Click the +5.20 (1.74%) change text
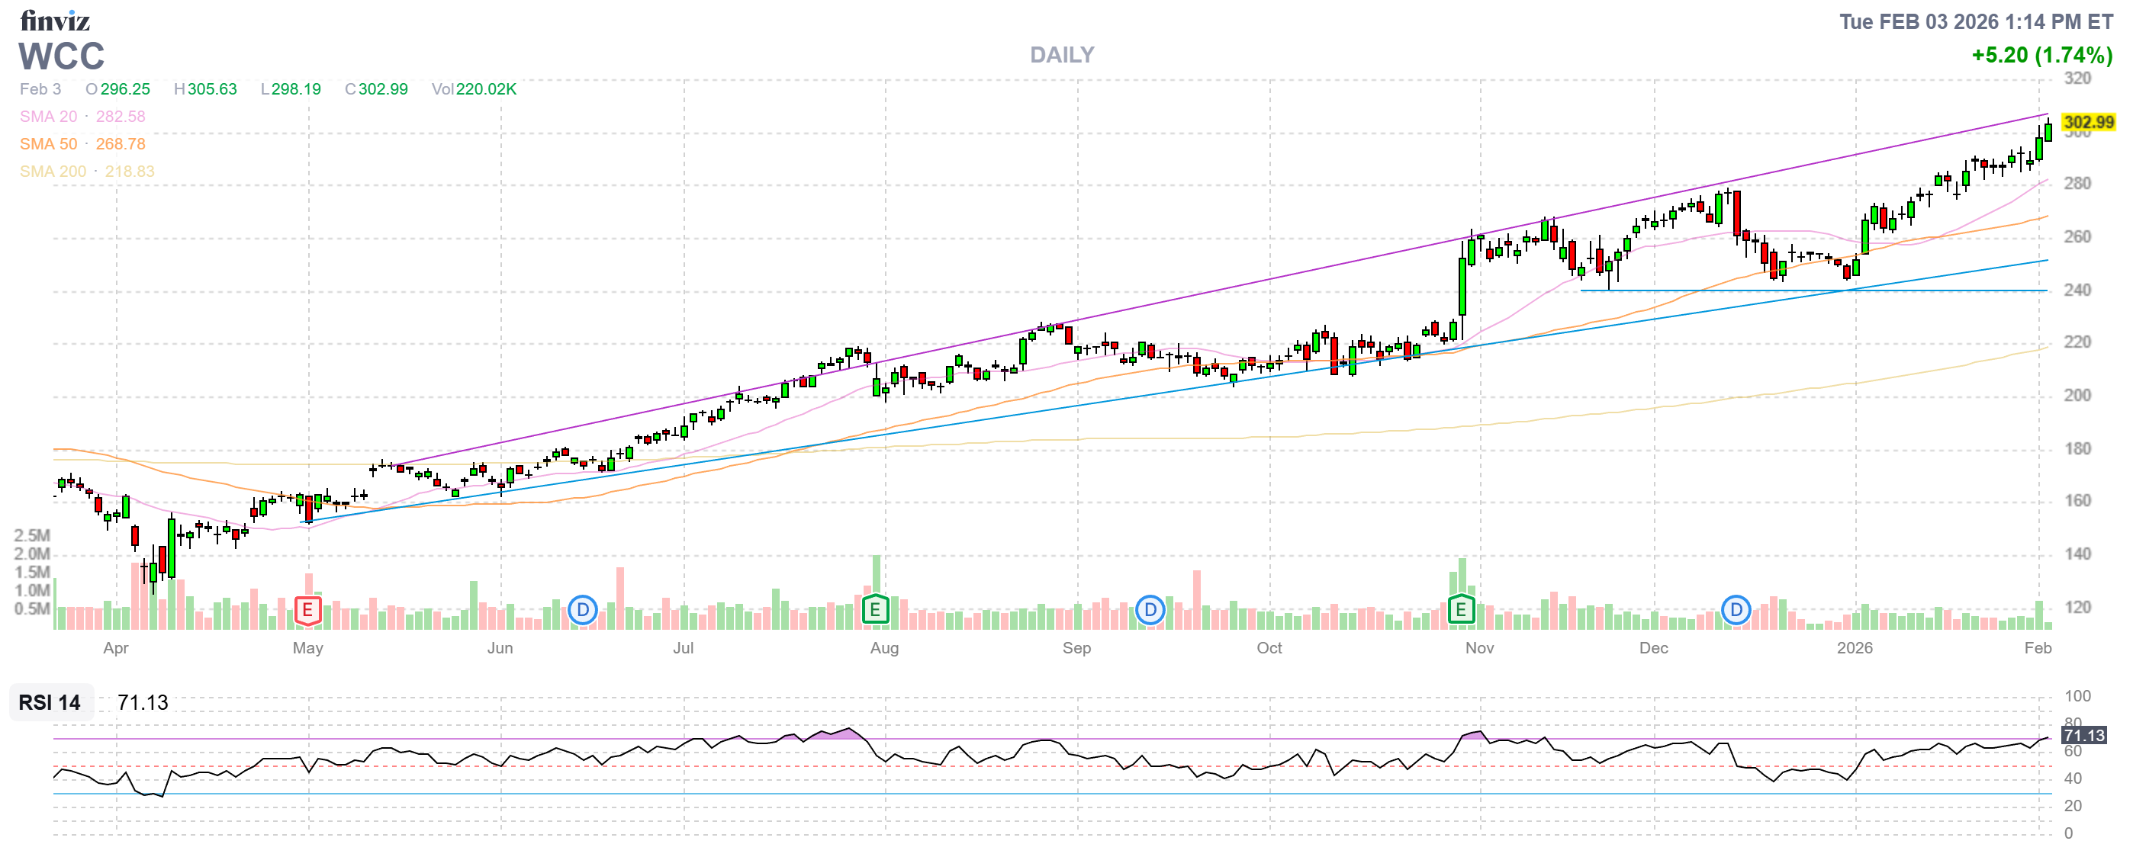 (2041, 56)
